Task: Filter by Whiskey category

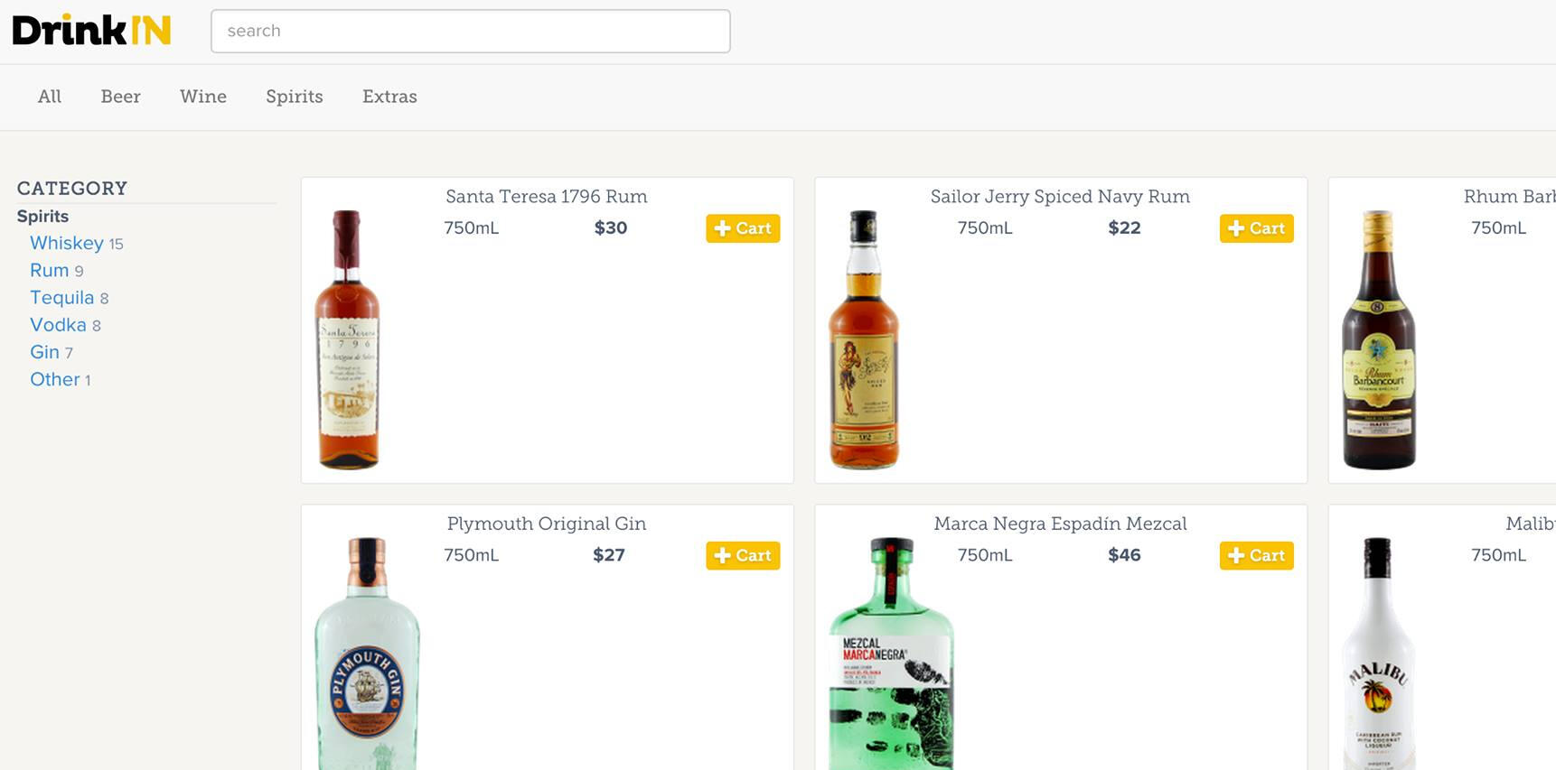Action: [67, 243]
